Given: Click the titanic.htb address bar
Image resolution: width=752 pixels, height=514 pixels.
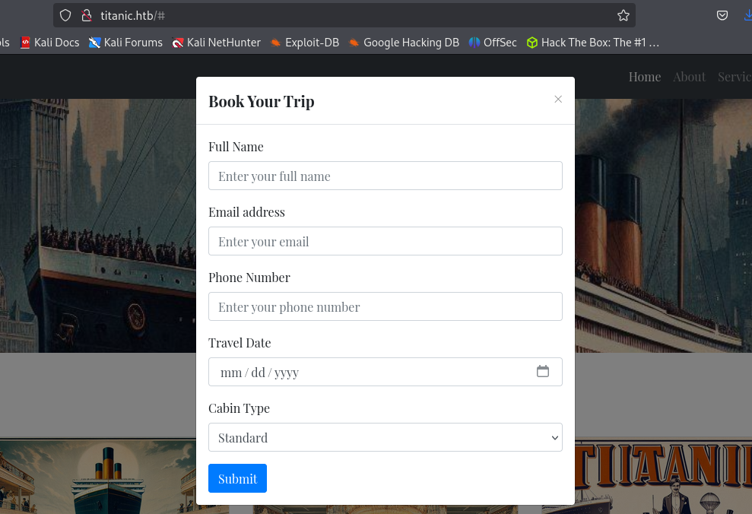Looking at the screenshot, I should point(342,15).
